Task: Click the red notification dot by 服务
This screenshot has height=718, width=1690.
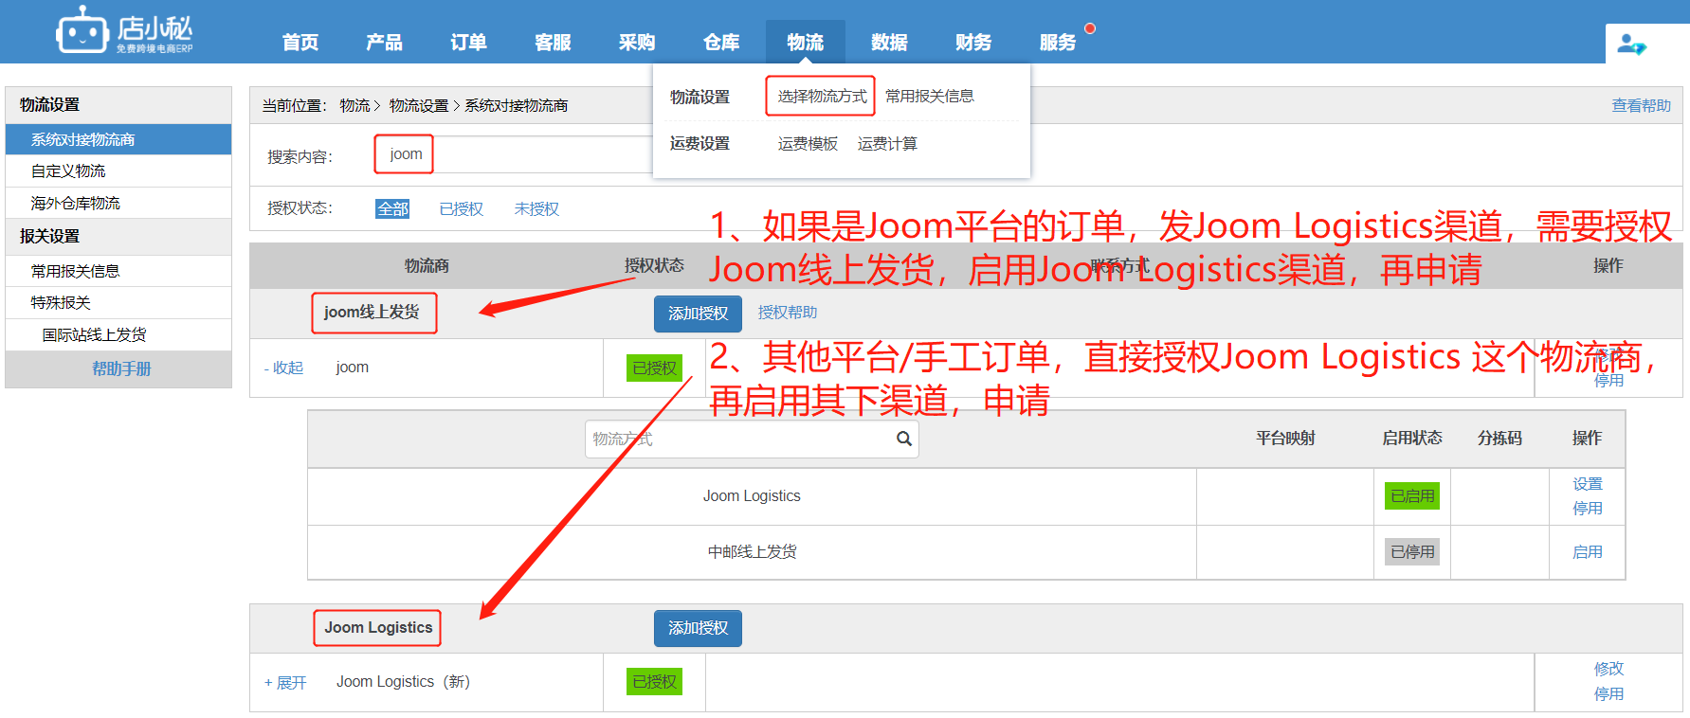Action: click(1090, 28)
